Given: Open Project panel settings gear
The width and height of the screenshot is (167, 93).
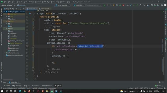Looking at the screenshot, I should pyautogui.click(x=20, y=9).
